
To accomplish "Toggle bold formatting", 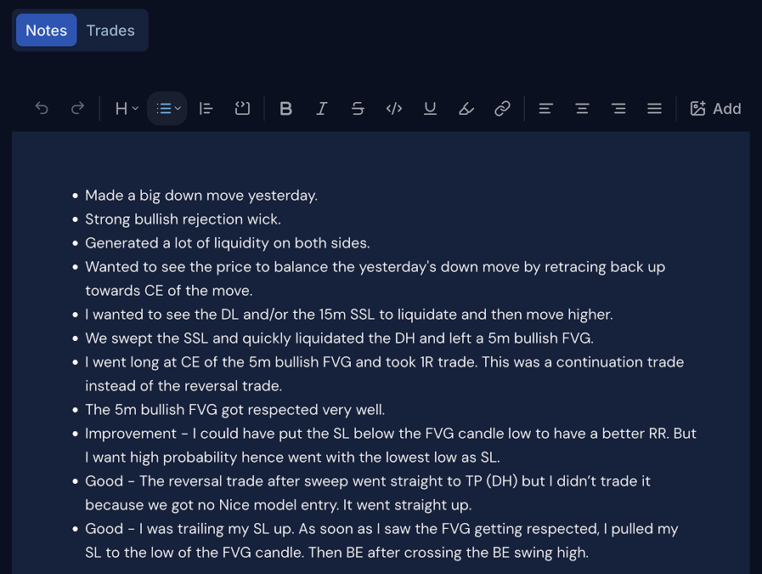I will point(285,108).
